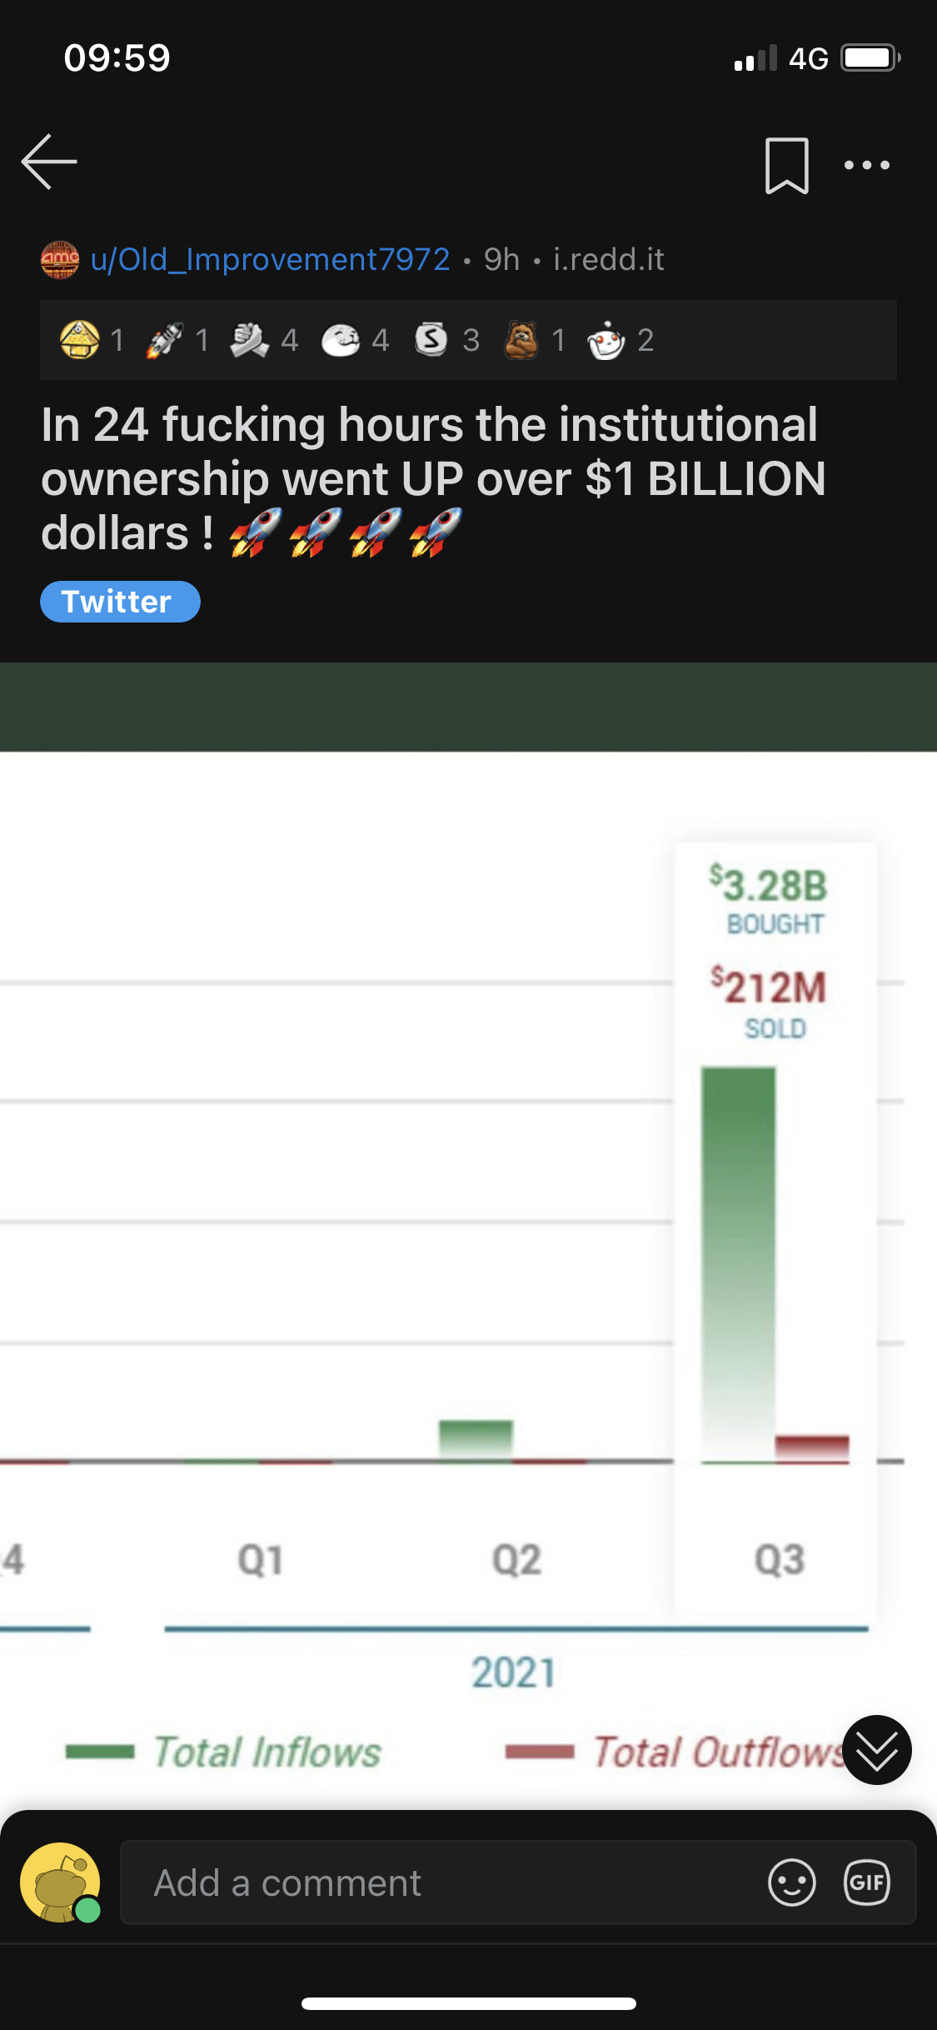Tap the silver S award icon
This screenshot has width=937, height=2030.
431,340
